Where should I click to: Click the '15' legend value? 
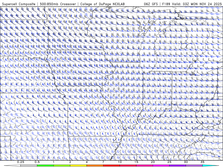[136, 162]
